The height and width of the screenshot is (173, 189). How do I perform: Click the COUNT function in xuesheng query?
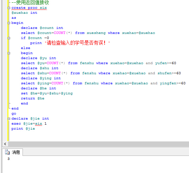point(60,33)
